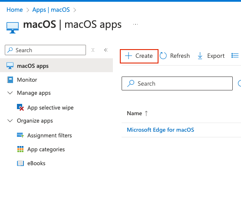Focus the apps list Search field
The image size is (241, 213).
(x=177, y=83)
